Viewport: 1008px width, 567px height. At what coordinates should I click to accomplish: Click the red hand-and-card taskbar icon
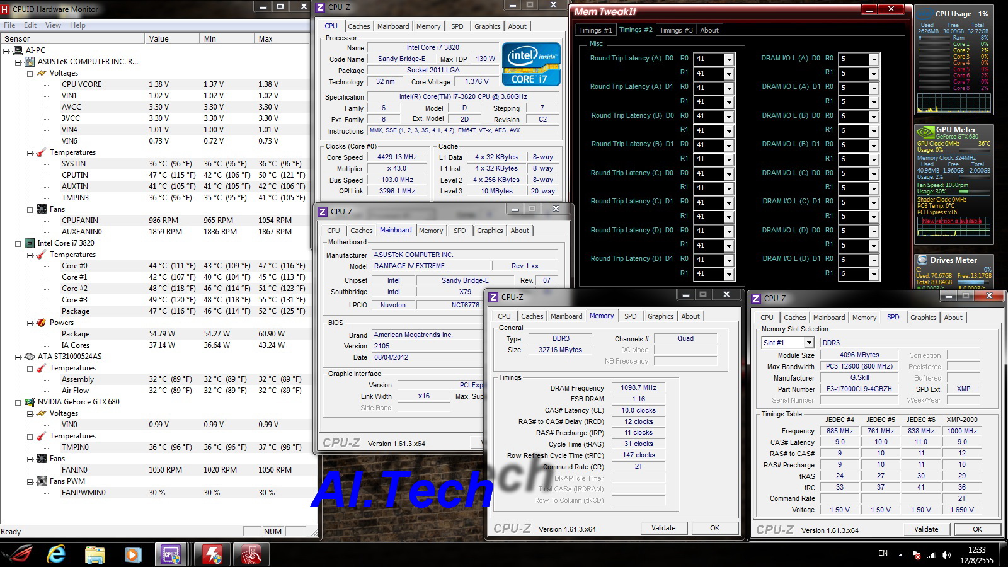coord(251,554)
